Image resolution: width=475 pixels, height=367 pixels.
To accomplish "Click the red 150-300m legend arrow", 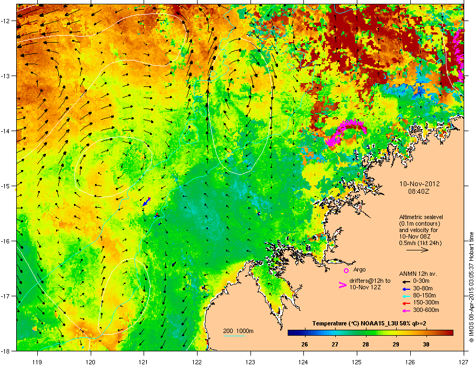I will [x=406, y=303].
